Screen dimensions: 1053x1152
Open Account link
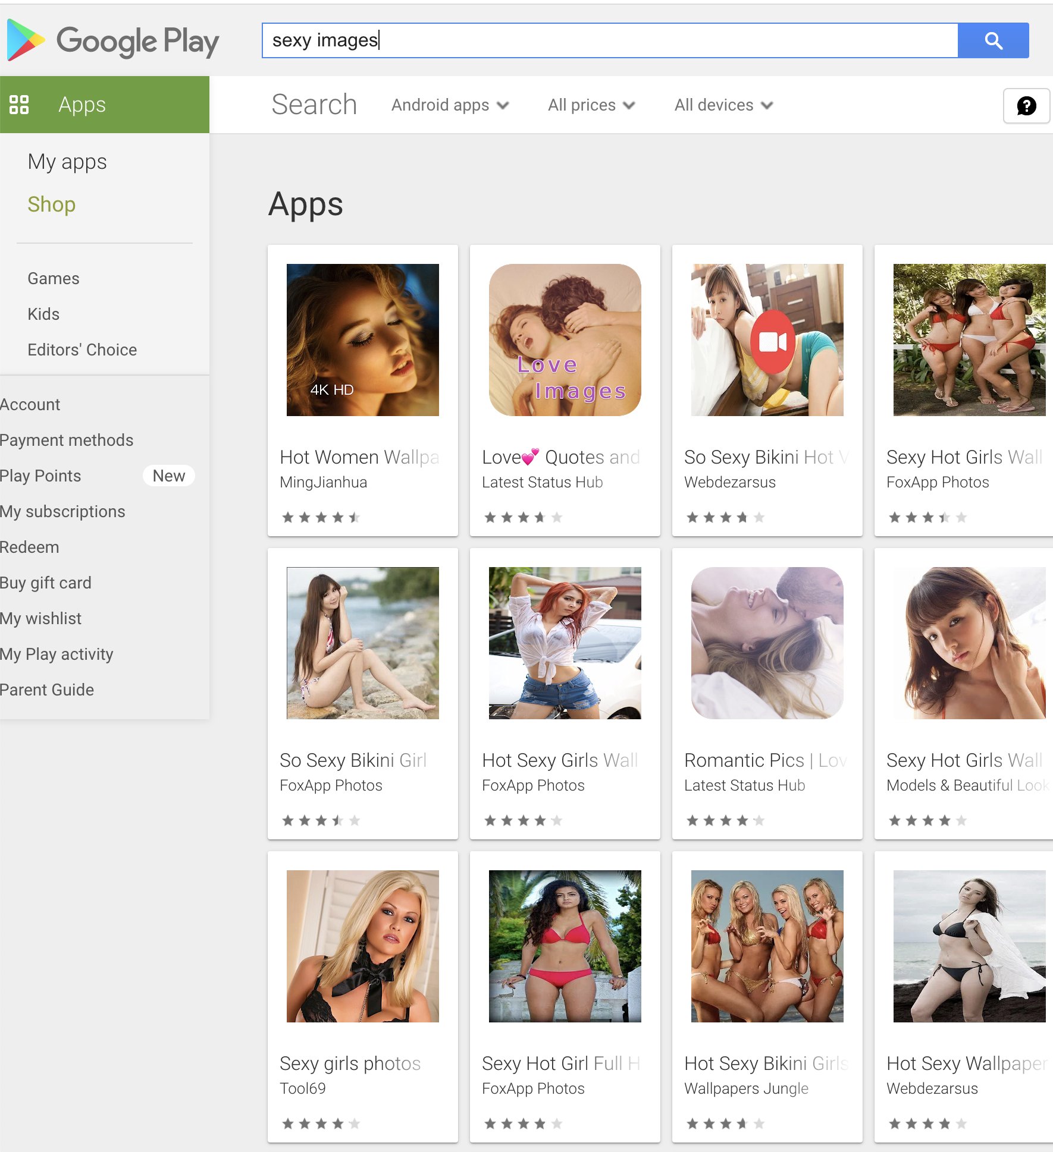[x=30, y=404]
